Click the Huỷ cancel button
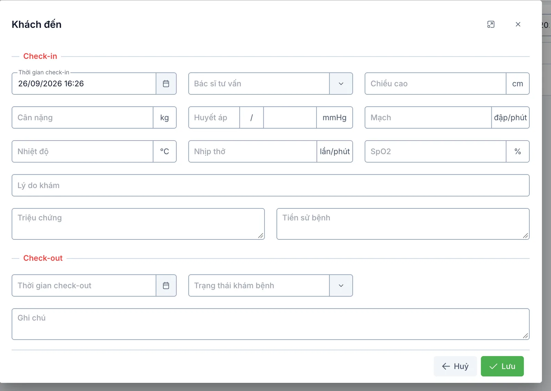Viewport: 551px width, 391px height. [455, 366]
